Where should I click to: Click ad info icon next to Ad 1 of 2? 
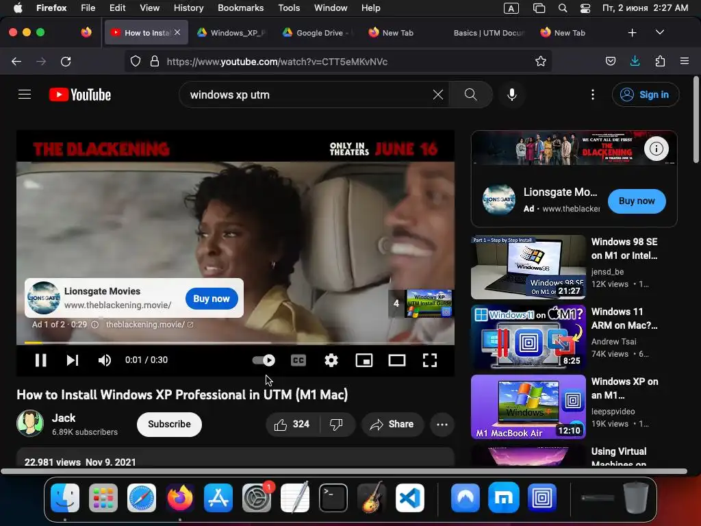pos(94,325)
